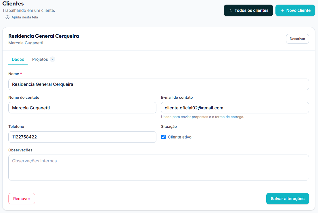The height and width of the screenshot is (213, 318).
Task: Click the Marcela Guganetti subtitle
Action: click(26, 43)
